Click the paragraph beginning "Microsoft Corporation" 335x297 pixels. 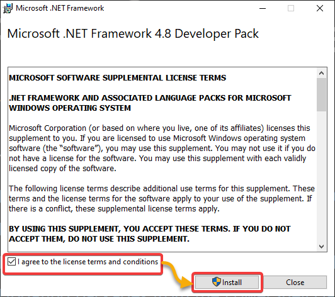162,148
